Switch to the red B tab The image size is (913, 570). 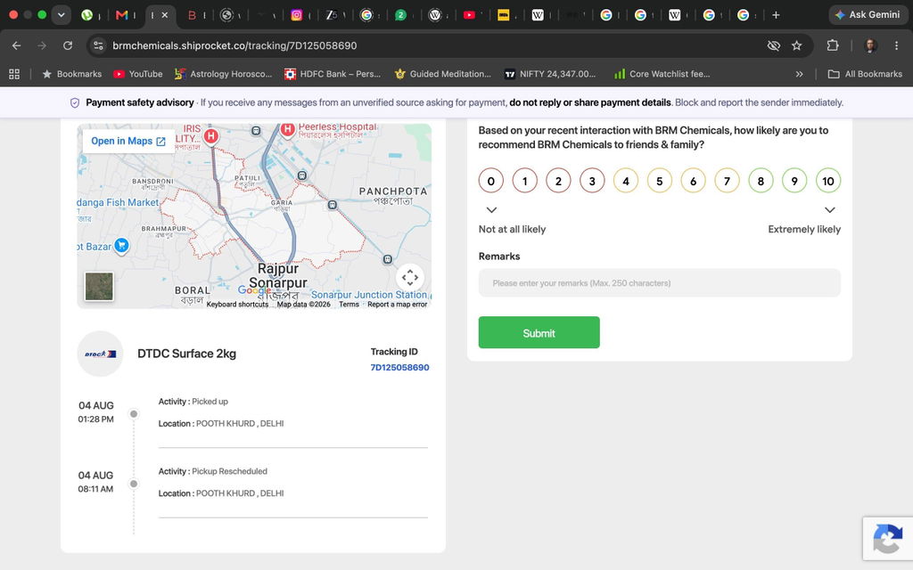pyautogui.click(x=192, y=15)
